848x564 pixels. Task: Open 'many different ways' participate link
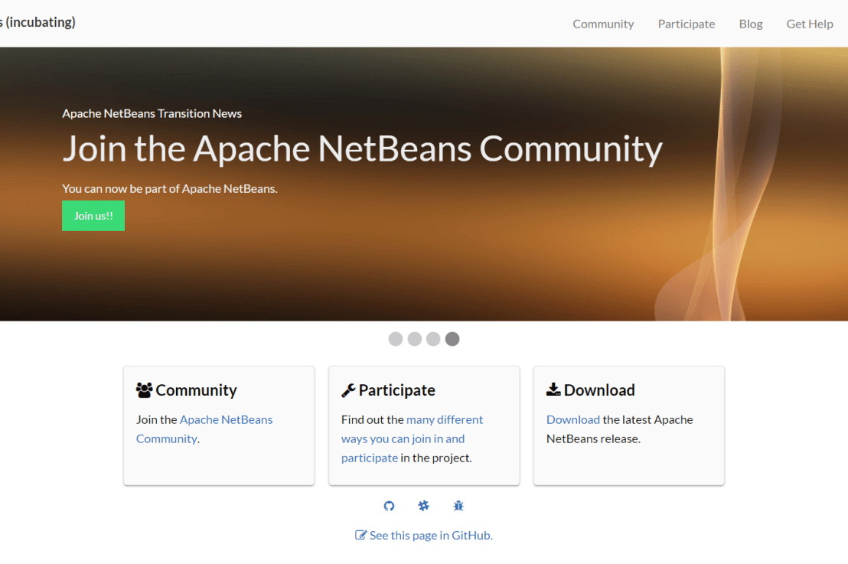coord(445,419)
